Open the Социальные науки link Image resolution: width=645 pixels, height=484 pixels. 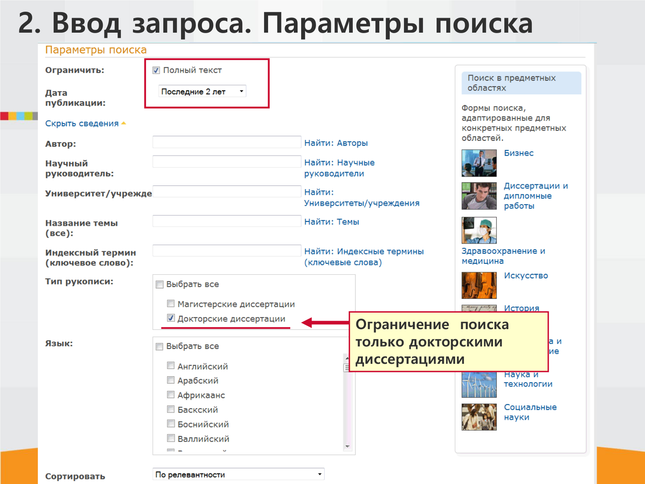click(530, 412)
